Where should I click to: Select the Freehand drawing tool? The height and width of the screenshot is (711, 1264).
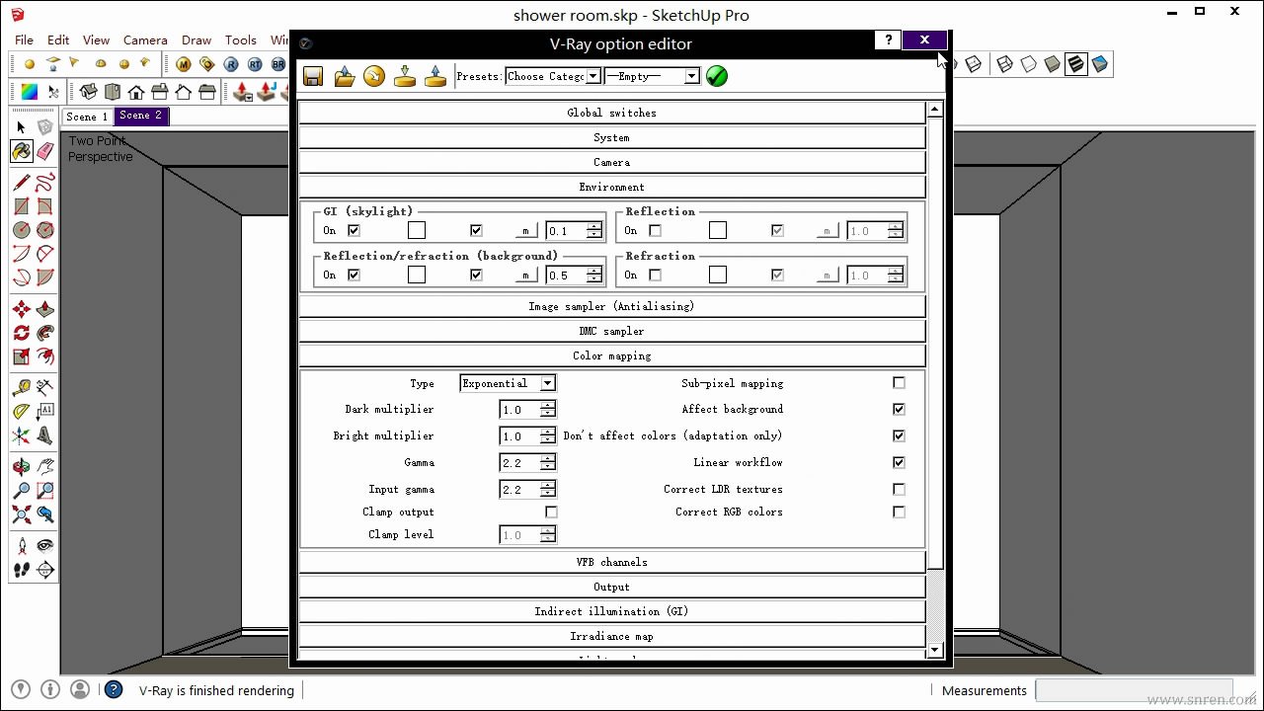(x=44, y=183)
